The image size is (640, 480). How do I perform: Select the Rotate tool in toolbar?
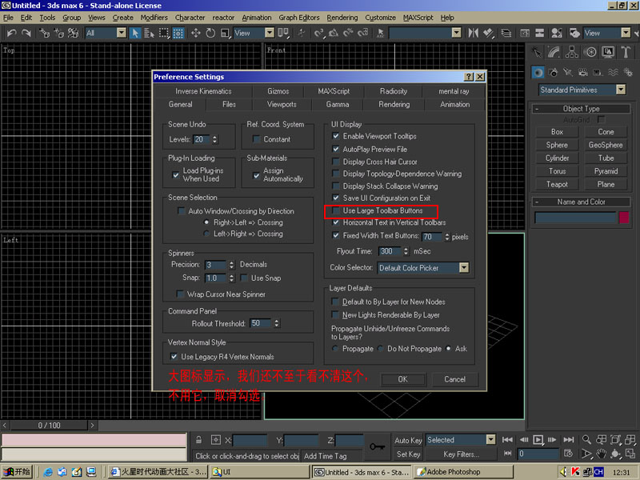coord(210,33)
